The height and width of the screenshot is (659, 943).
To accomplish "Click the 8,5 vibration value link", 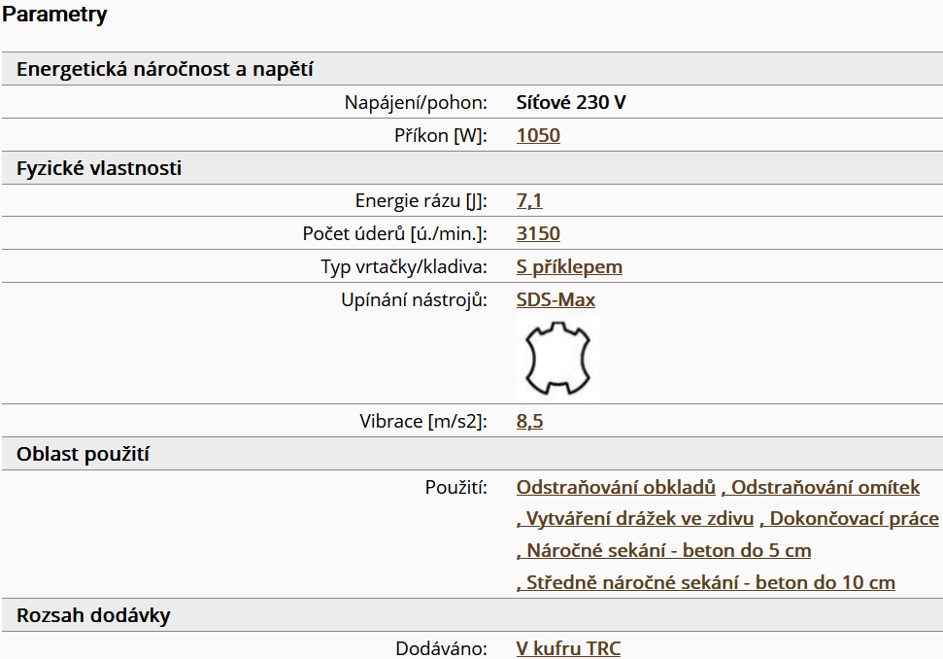I will pyautogui.click(x=529, y=421).
